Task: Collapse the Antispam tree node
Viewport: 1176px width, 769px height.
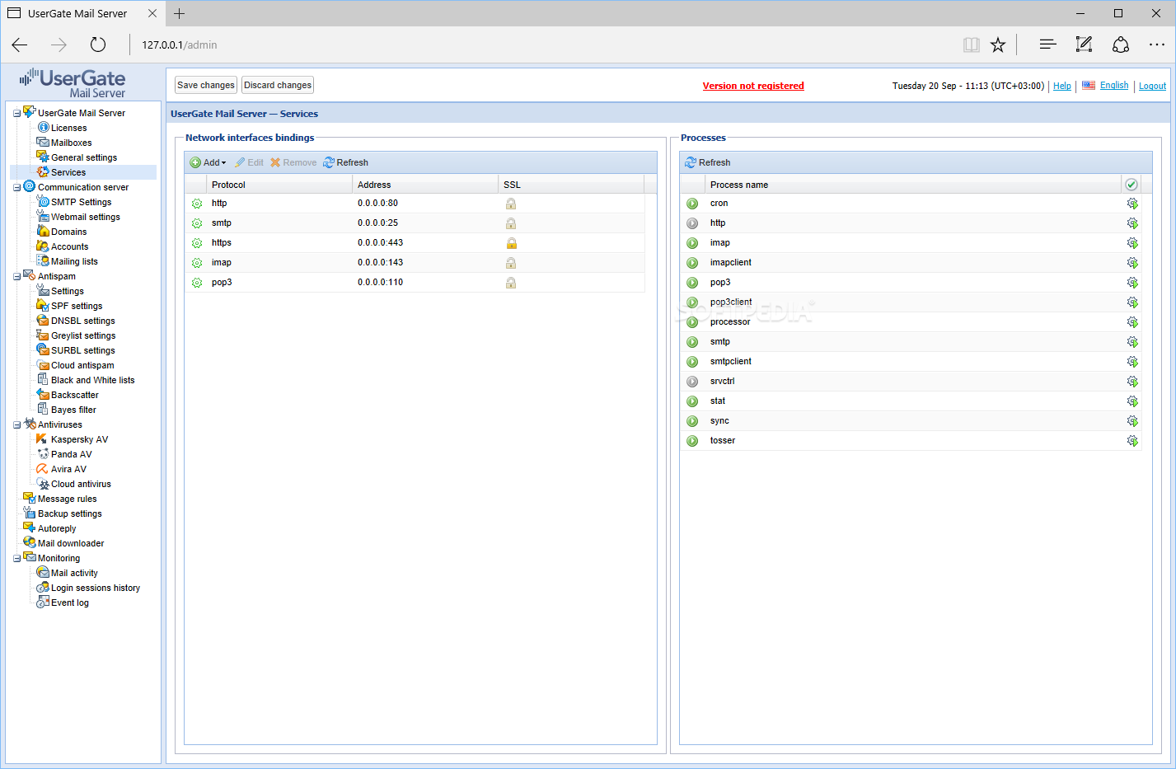Action: tap(16, 277)
